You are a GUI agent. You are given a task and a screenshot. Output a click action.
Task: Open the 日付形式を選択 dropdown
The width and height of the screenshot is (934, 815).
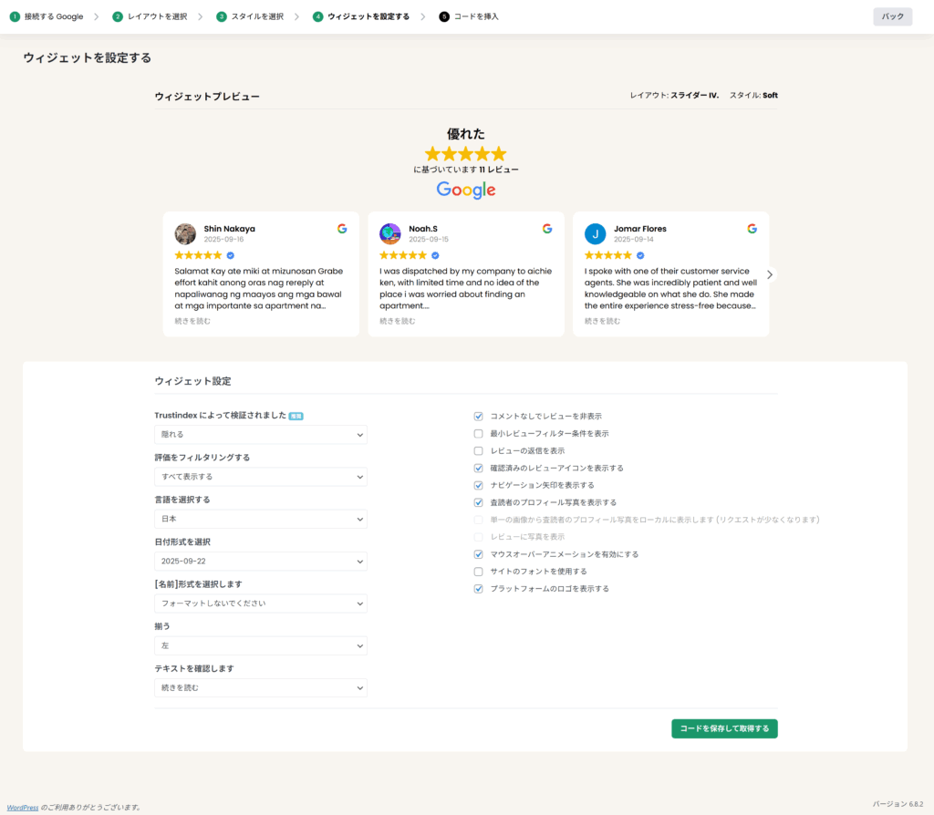click(261, 561)
